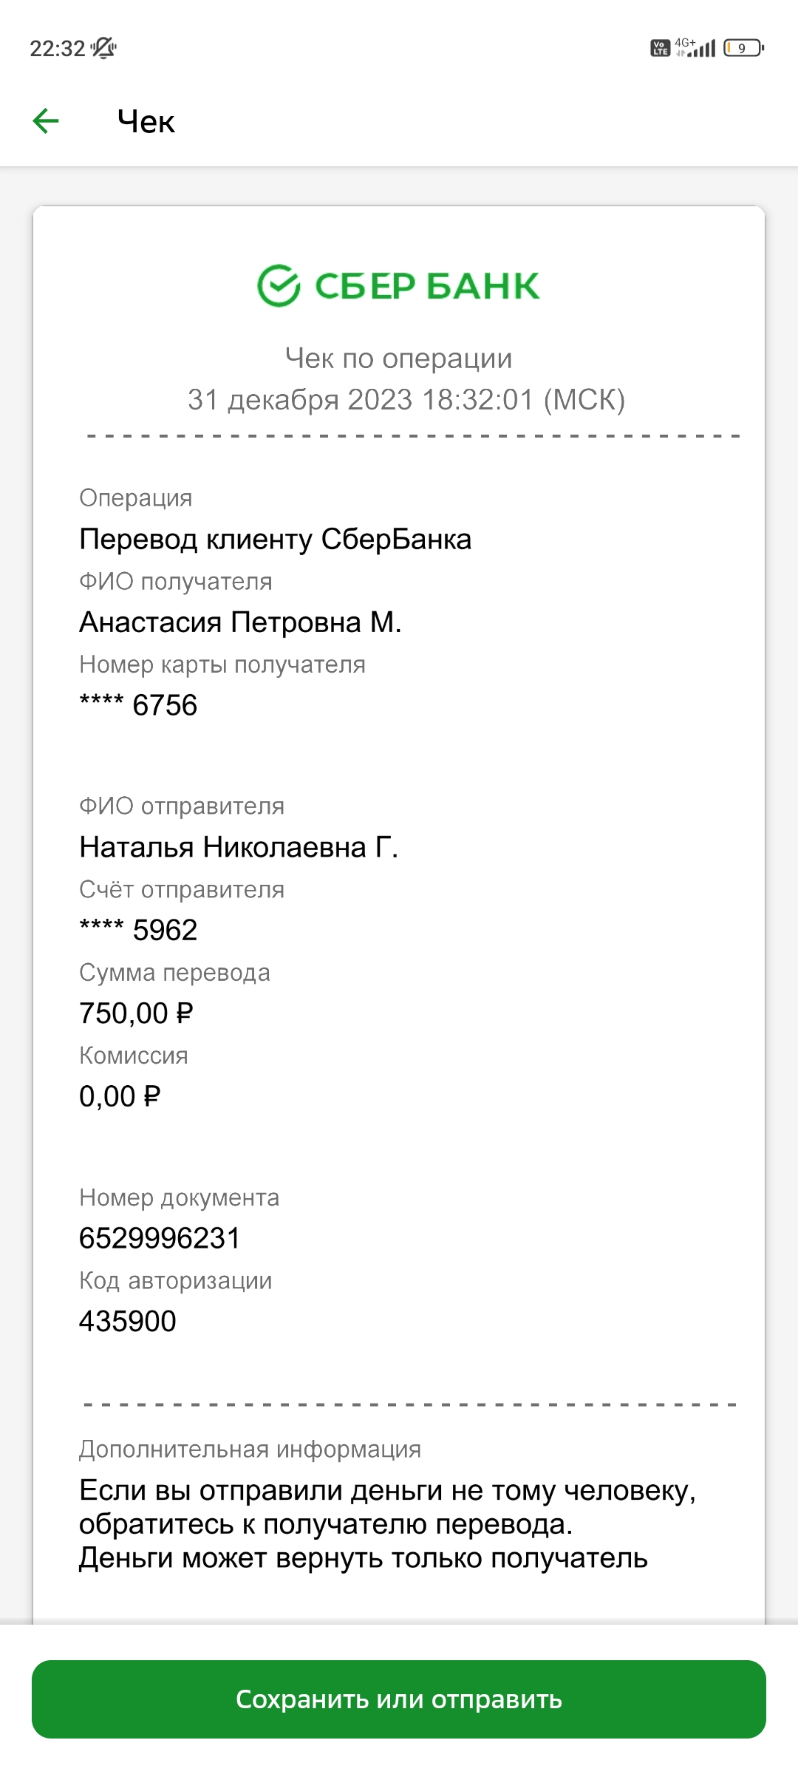The height and width of the screenshot is (1774, 798).
Task: Tap the clock showing 22:32
Action: point(58,49)
